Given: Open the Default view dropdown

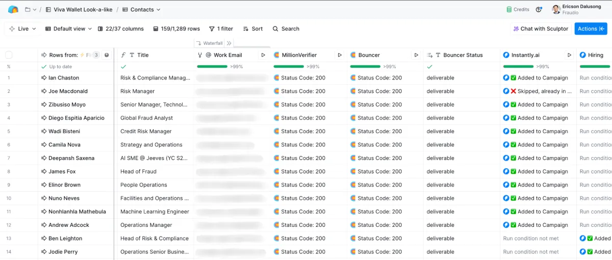Looking at the screenshot, I should pyautogui.click(x=68, y=29).
